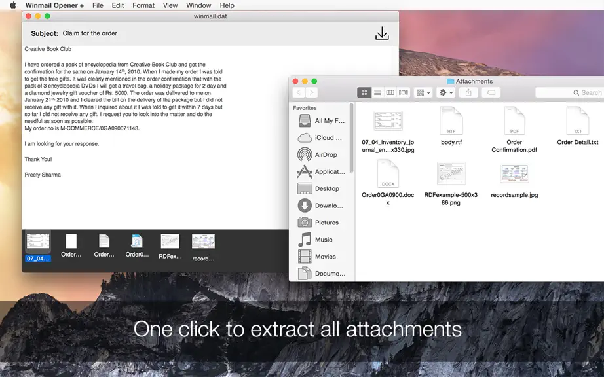This screenshot has width=604, height=377.
Task: Go back in the Attachments Finder window
Action: 299,92
